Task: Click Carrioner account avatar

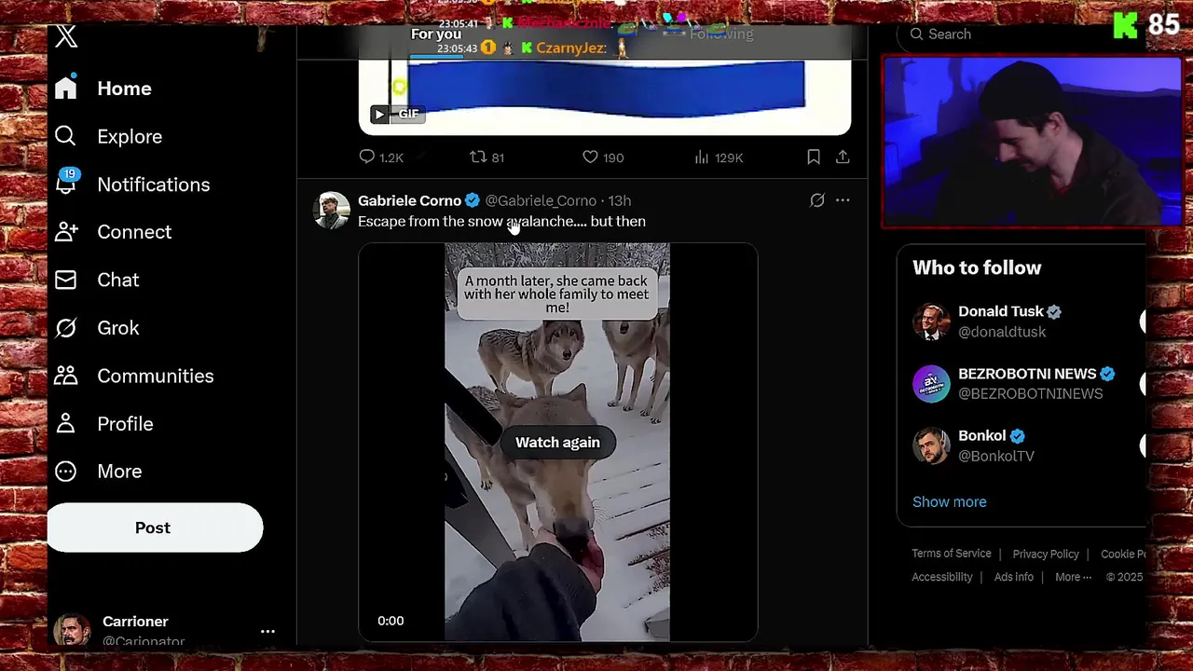Action: 72,631
